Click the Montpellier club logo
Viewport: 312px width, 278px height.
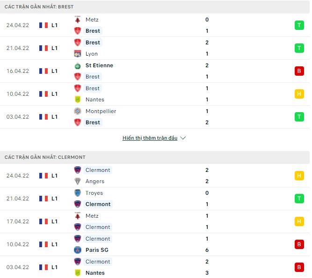78,111
